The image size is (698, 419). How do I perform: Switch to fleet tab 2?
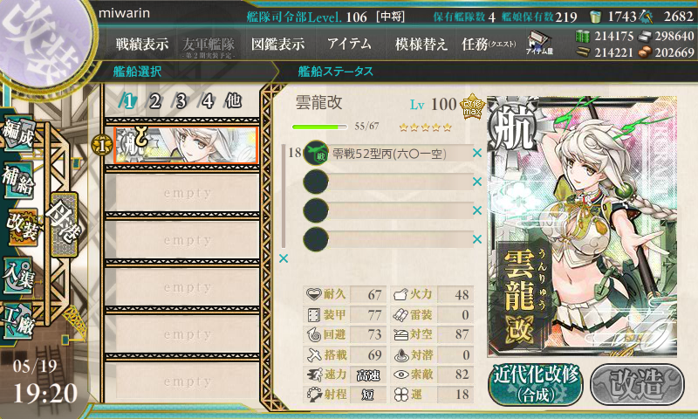point(154,101)
